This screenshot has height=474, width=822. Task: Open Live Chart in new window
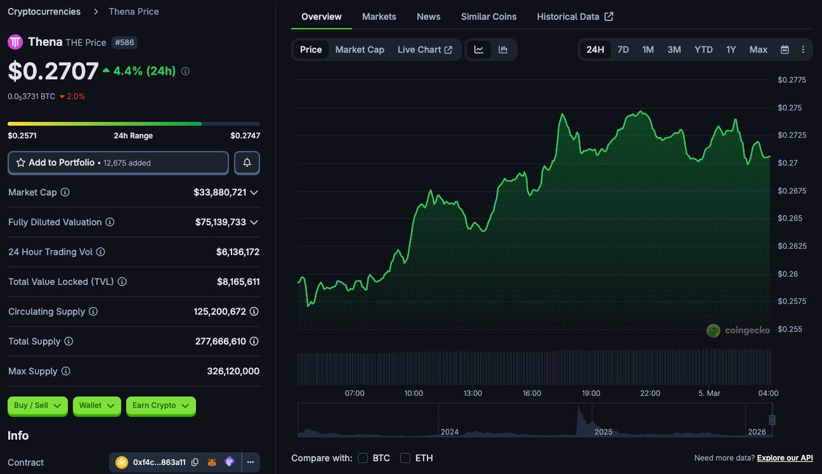pos(425,49)
